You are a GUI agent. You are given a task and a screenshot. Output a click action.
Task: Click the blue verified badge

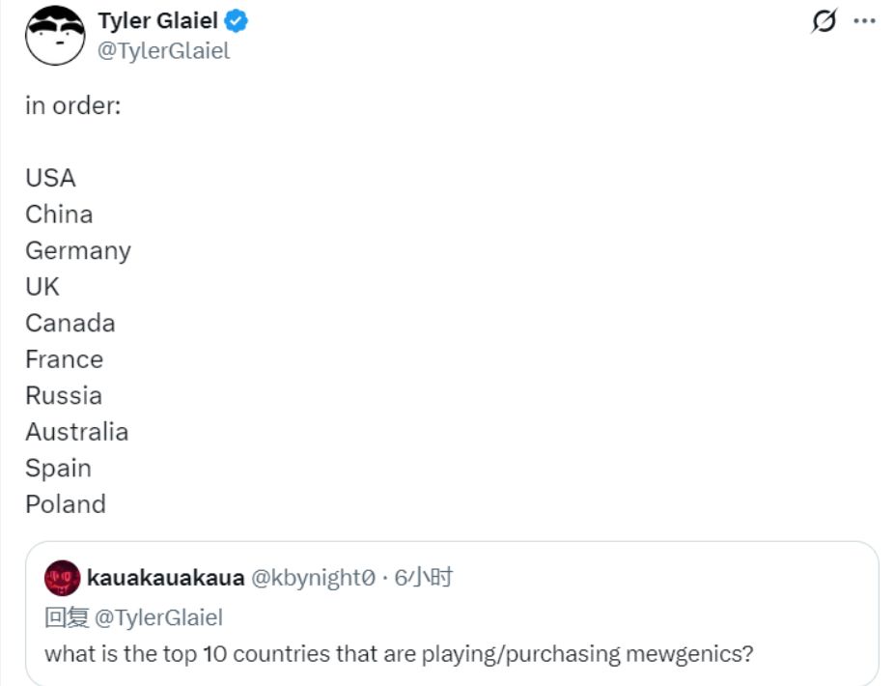tap(236, 21)
